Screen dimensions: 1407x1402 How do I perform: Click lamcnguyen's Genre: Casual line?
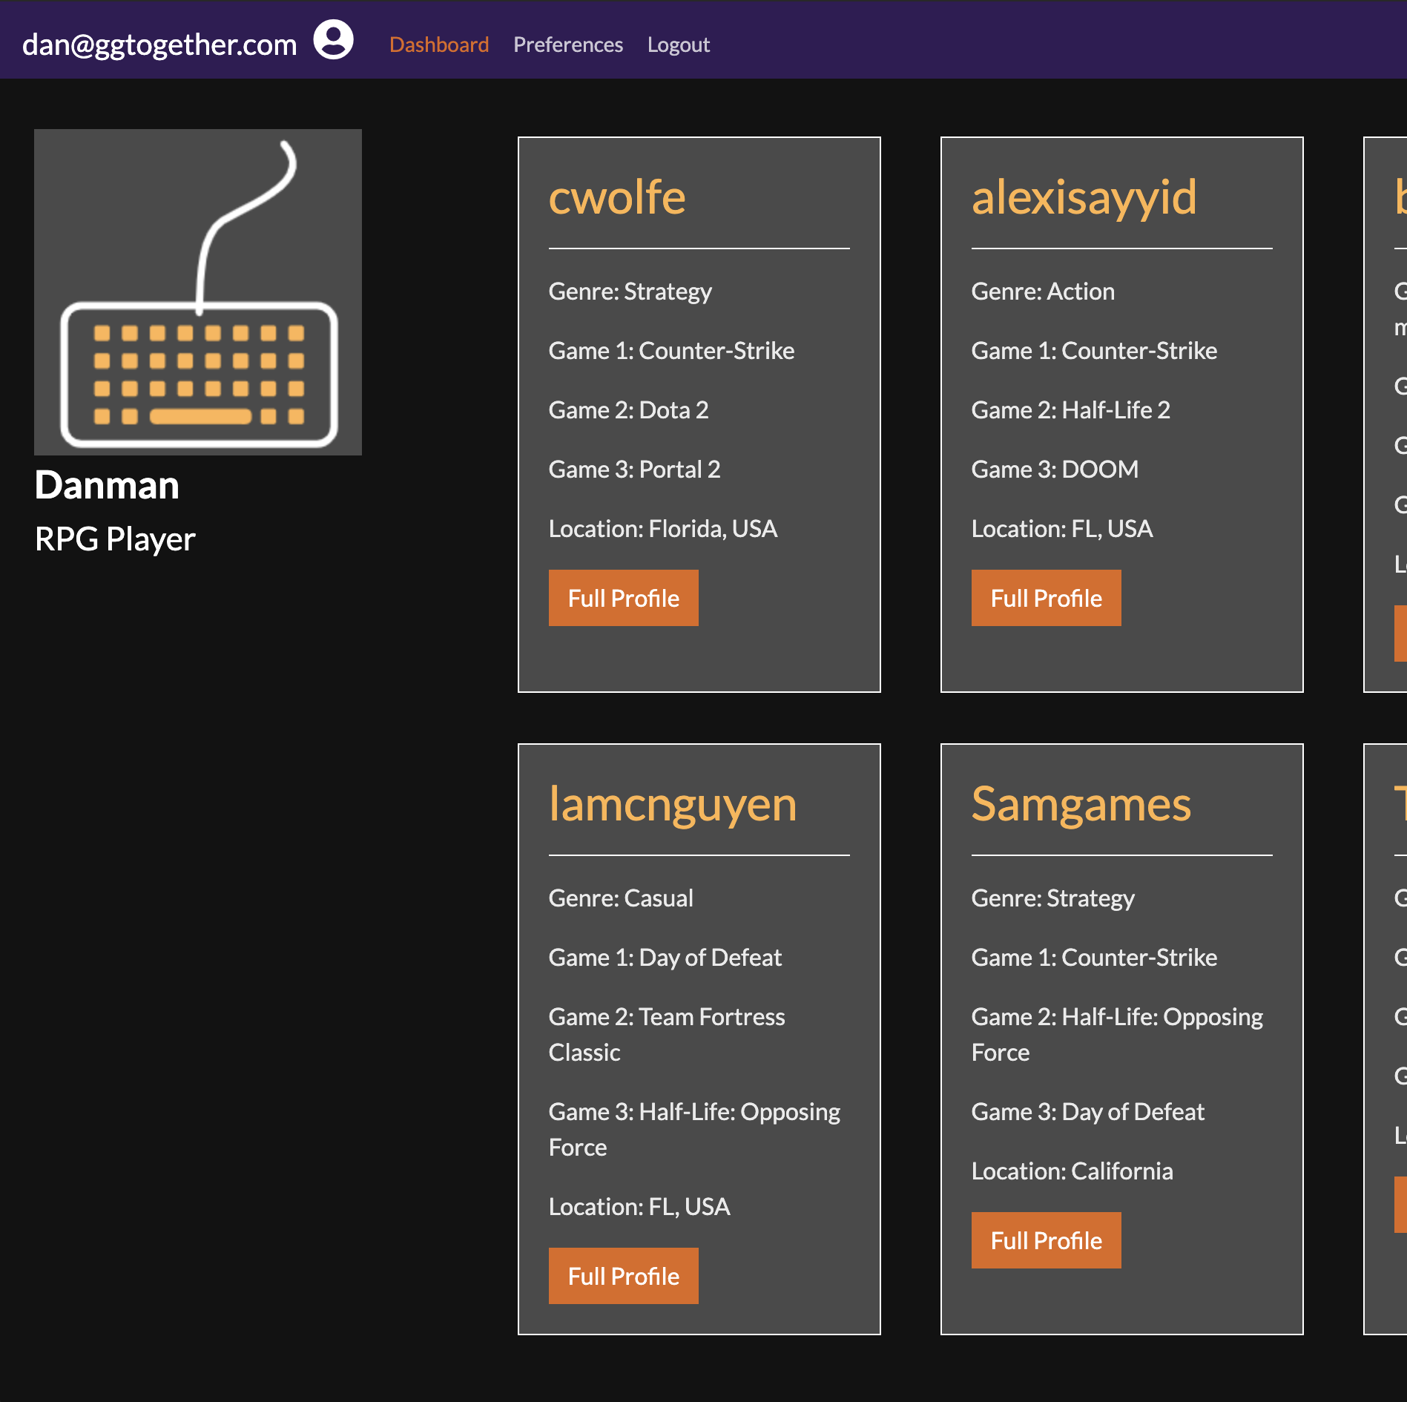pyautogui.click(x=621, y=898)
